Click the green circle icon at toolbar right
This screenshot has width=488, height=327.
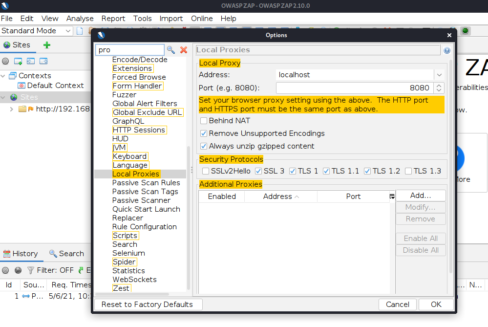465,31
